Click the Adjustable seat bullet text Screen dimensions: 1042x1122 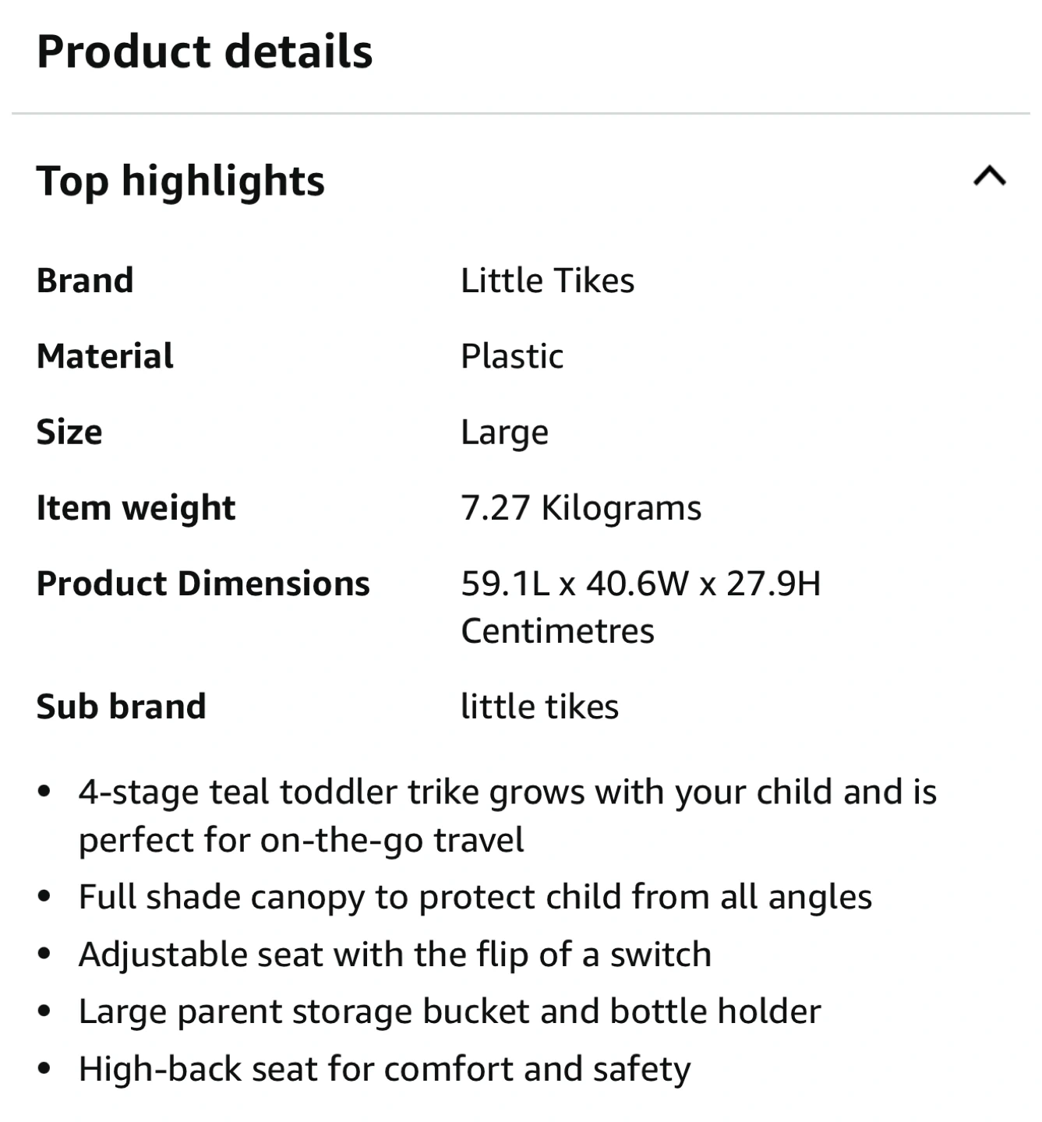point(395,955)
